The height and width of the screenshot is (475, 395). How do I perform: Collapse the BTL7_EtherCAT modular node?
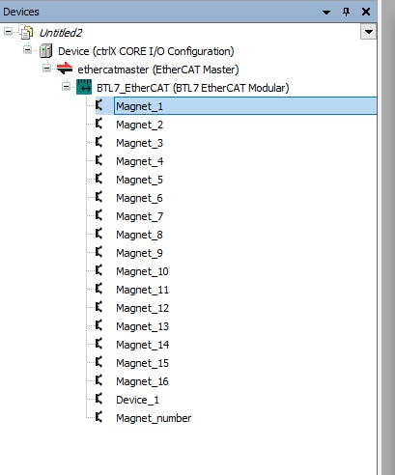pos(66,87)
